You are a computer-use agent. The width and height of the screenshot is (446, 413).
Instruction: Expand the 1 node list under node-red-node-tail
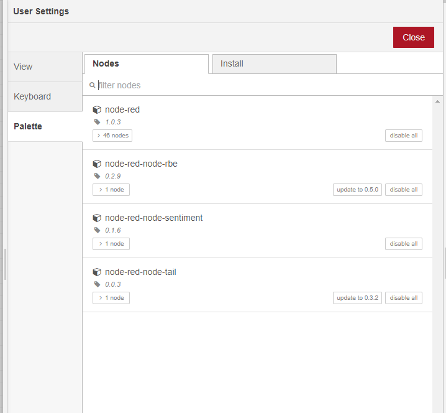click(111, 298)
